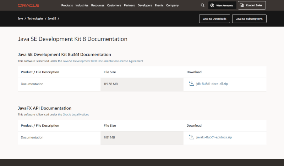
Task: Click the chat icon in Contact Sales
Action: [242, 5]
